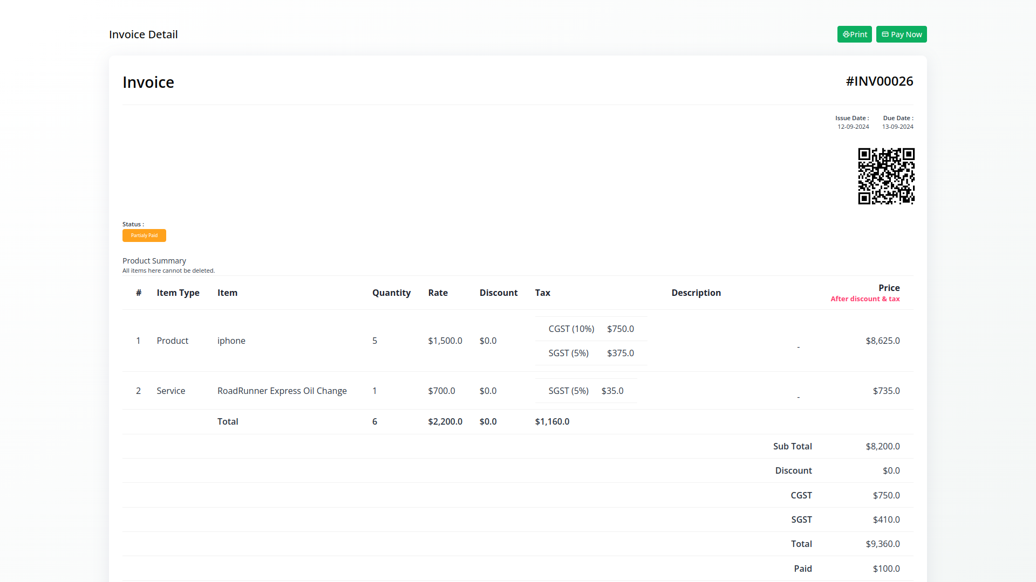
Task: Click the Partialy Paid status badge
Action: 144,235
